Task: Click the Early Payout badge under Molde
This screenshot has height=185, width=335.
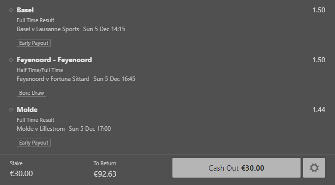Action: coord(34,143)
